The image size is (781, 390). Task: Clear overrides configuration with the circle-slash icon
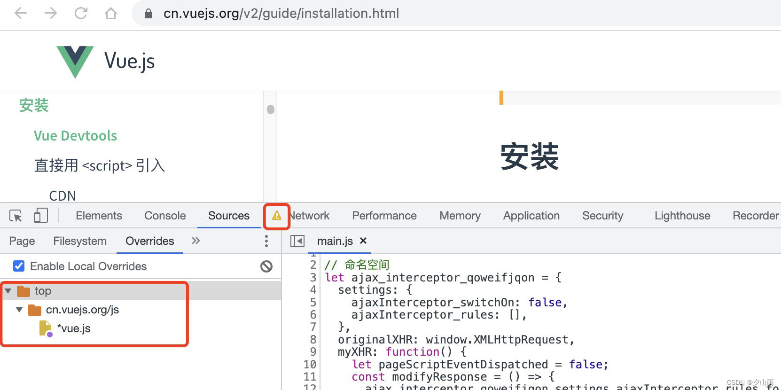pyautogui.click(x=266, y=266)
